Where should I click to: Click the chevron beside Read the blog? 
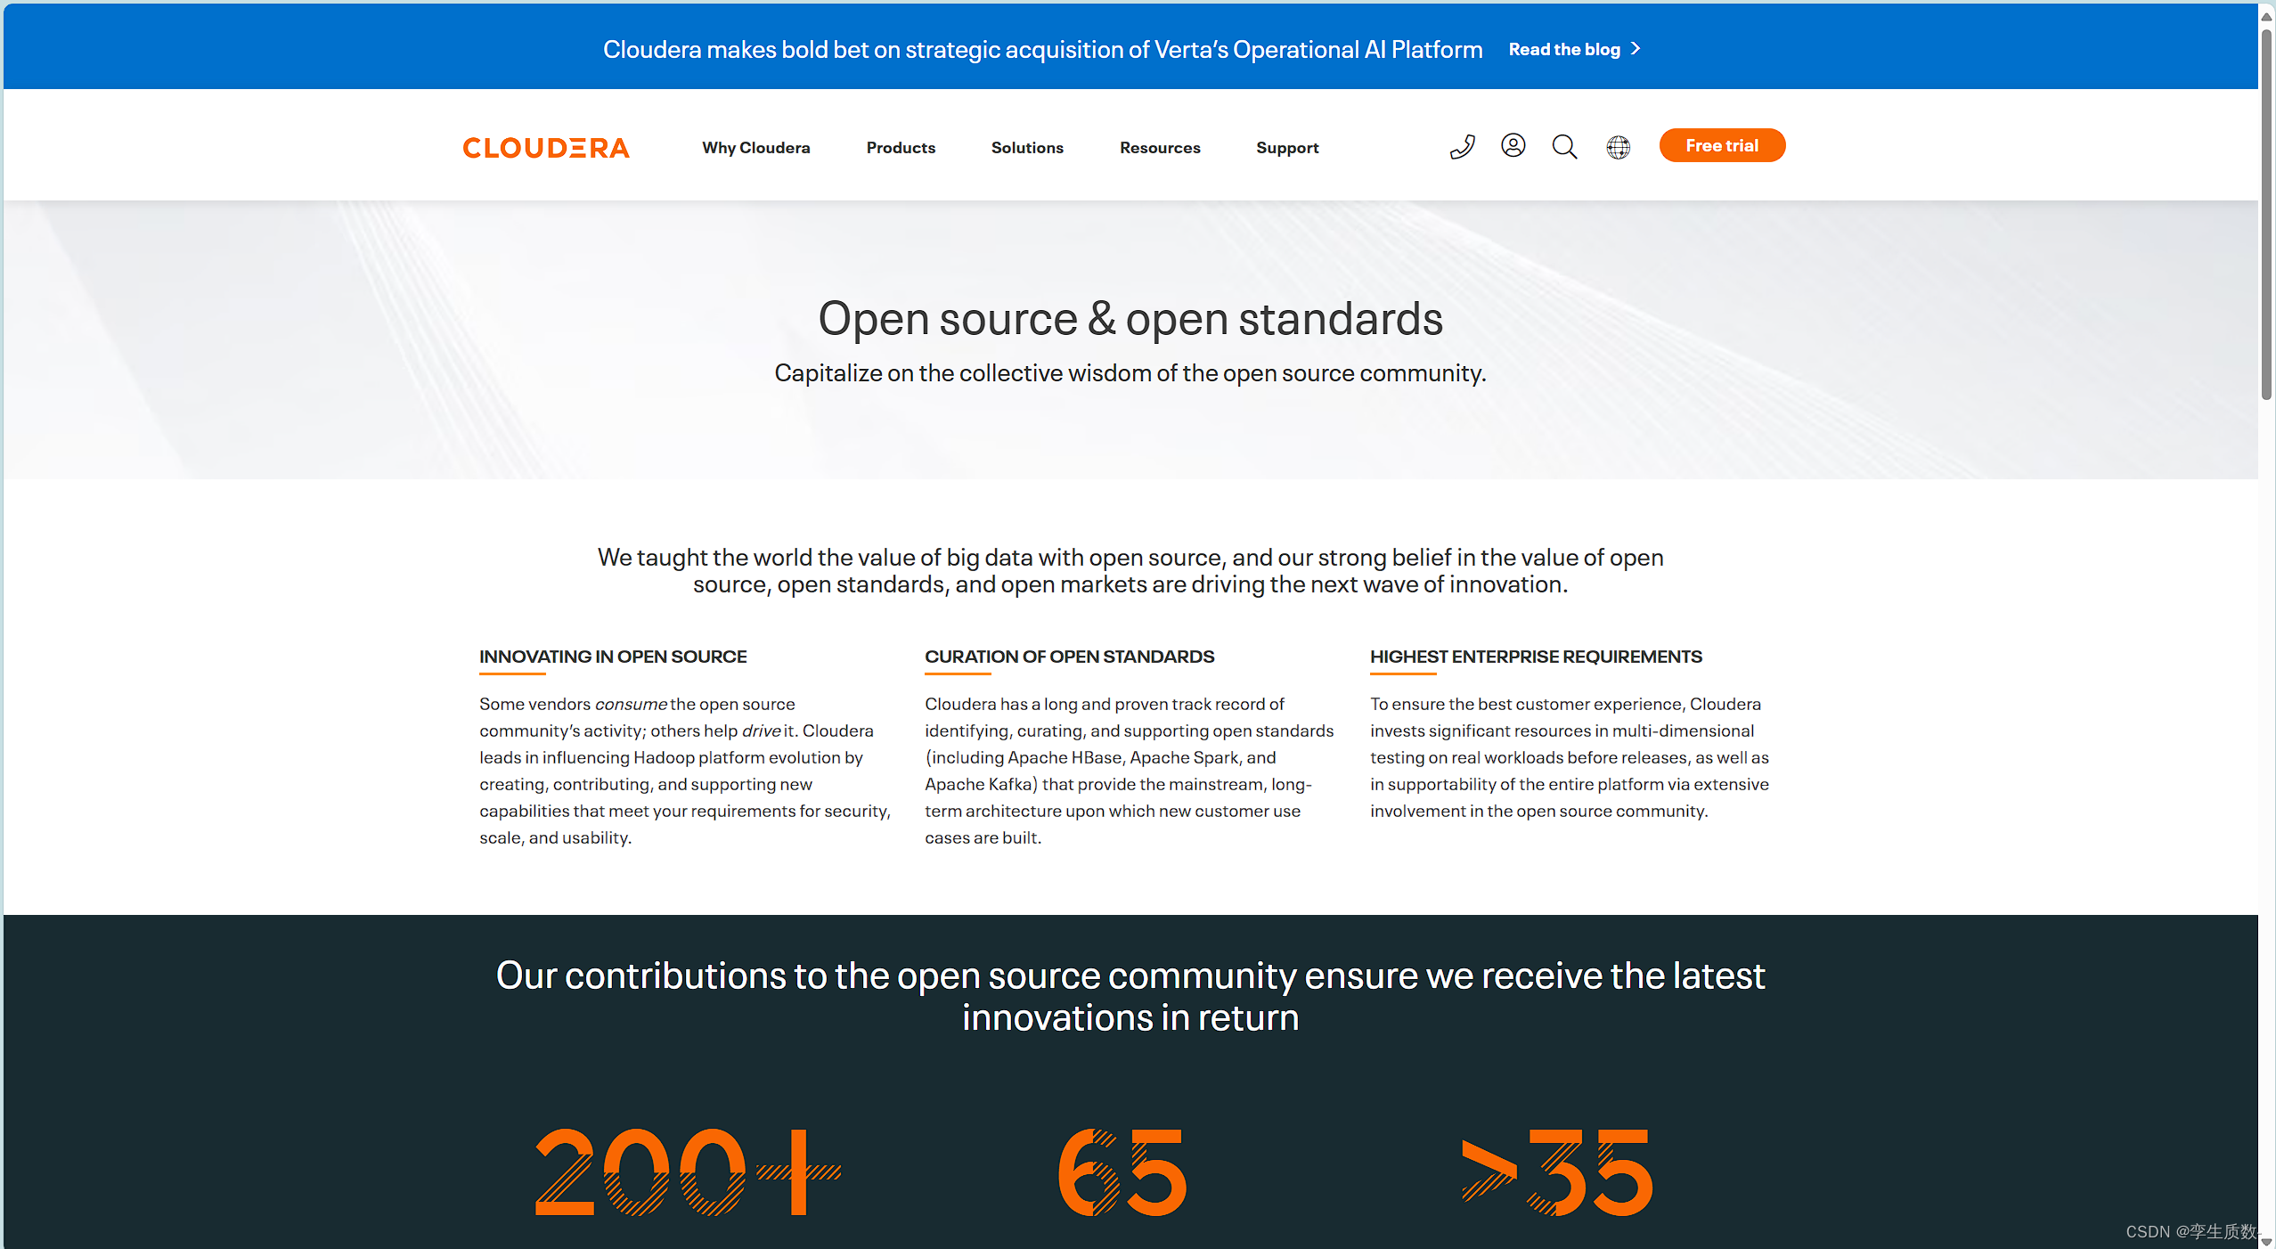click(x=1636, y=49)
